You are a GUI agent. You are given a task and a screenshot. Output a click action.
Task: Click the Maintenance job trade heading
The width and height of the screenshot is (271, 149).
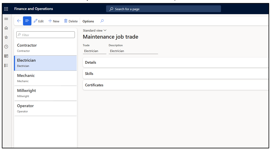point(111,37)
